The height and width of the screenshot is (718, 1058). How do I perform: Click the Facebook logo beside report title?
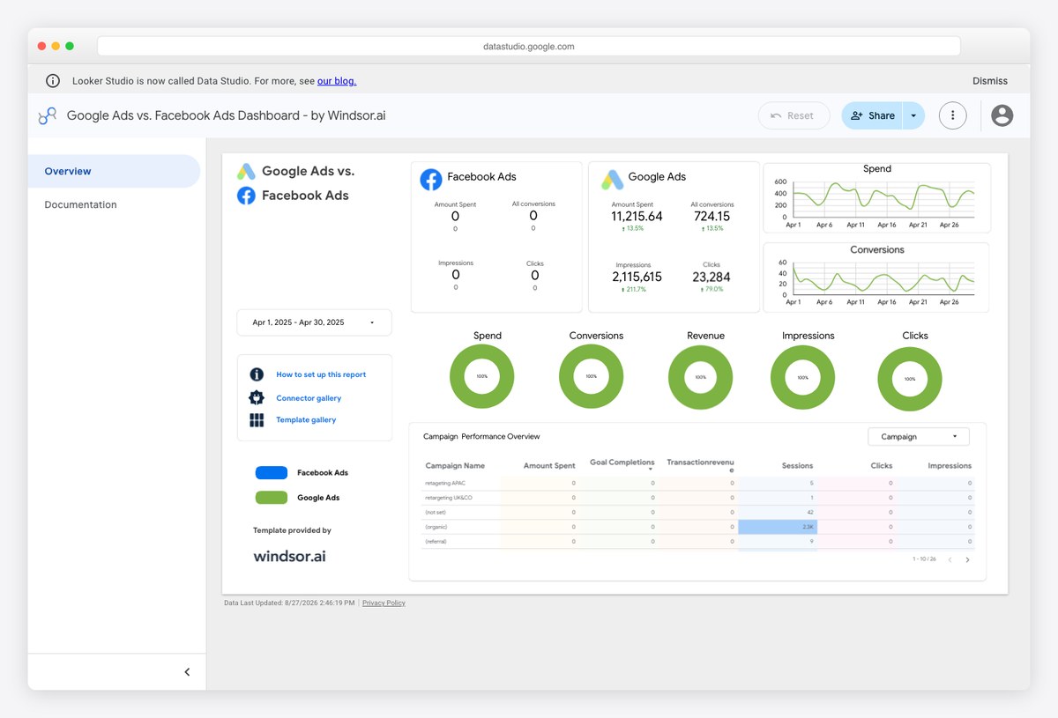246,196
